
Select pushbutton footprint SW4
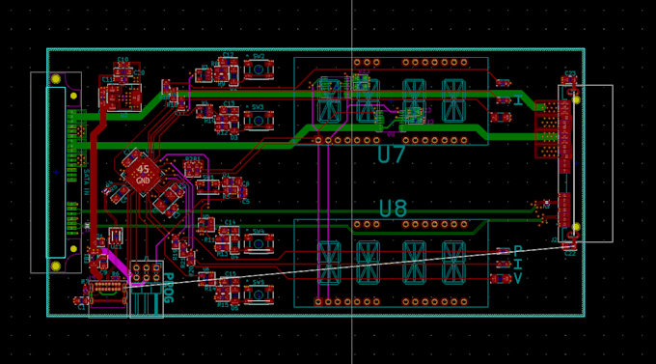click(259, 243)
